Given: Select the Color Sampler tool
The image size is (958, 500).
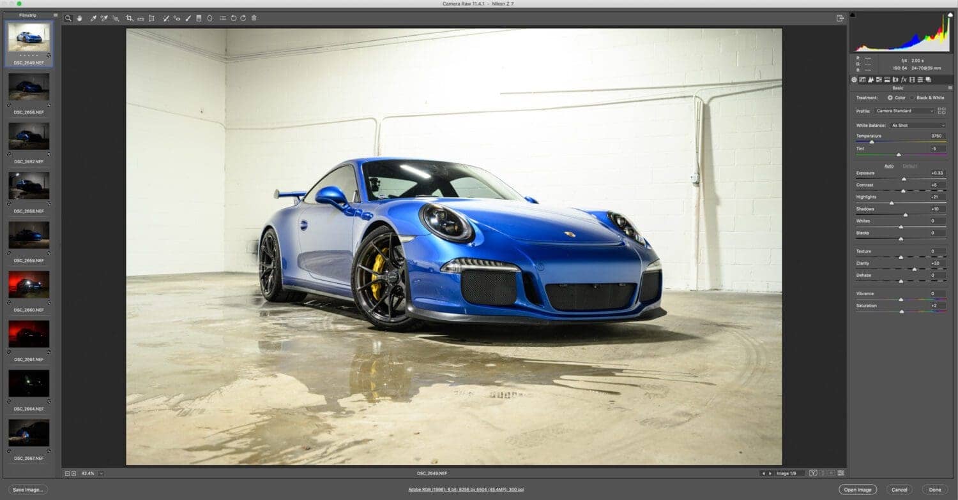Looking at the screenshot, I should [104, 18].
